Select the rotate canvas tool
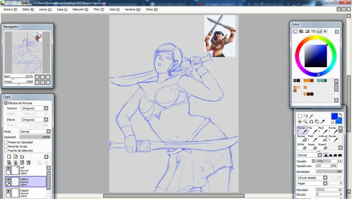Viewport: 352px width, 199px height. coord(311,122)
